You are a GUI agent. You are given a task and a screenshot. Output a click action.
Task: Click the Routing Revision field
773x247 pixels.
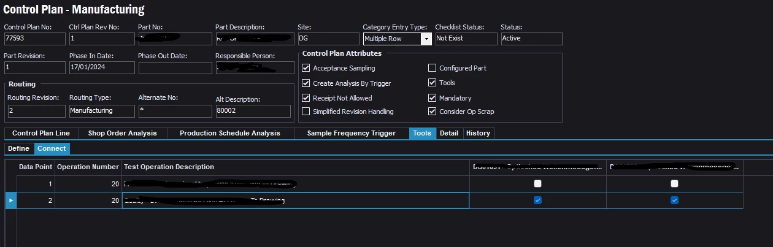36,111
